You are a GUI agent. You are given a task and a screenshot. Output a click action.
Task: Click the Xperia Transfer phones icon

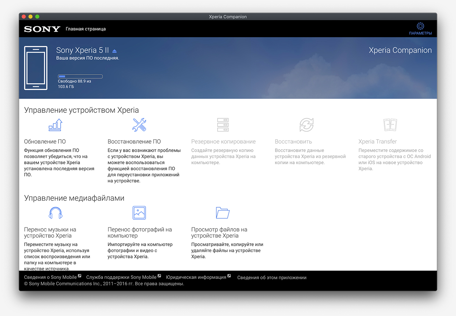pos(390,125)
